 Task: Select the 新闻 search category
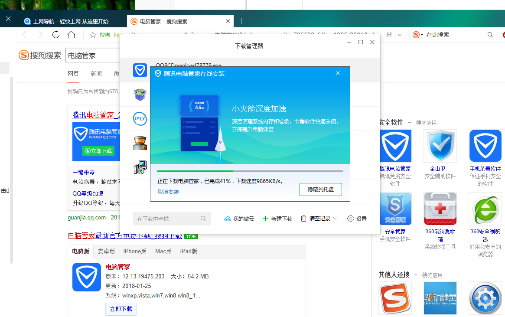coord(96,74)
